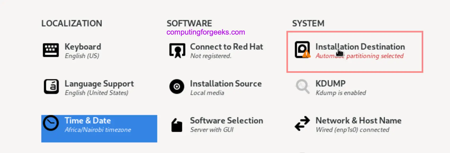Open the Software Selection title
Screen dimensions: 450x153
(x=227, y=121)
